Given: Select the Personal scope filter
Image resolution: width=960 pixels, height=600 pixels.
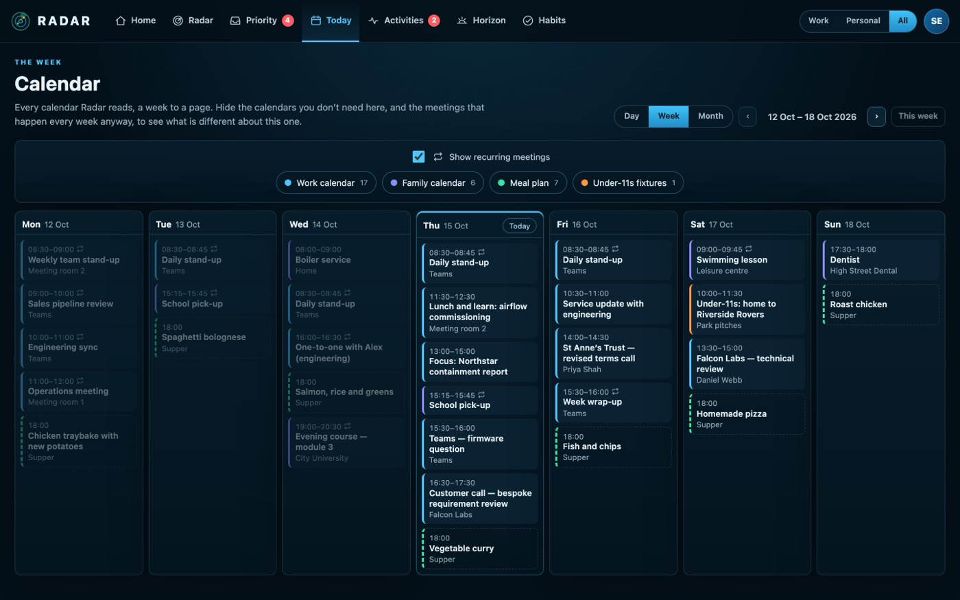Looking at the screenshot, I should (863, 21).
